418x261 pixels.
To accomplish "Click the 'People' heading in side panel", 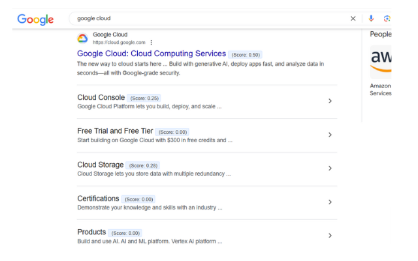I will click(x=381, y=35).
